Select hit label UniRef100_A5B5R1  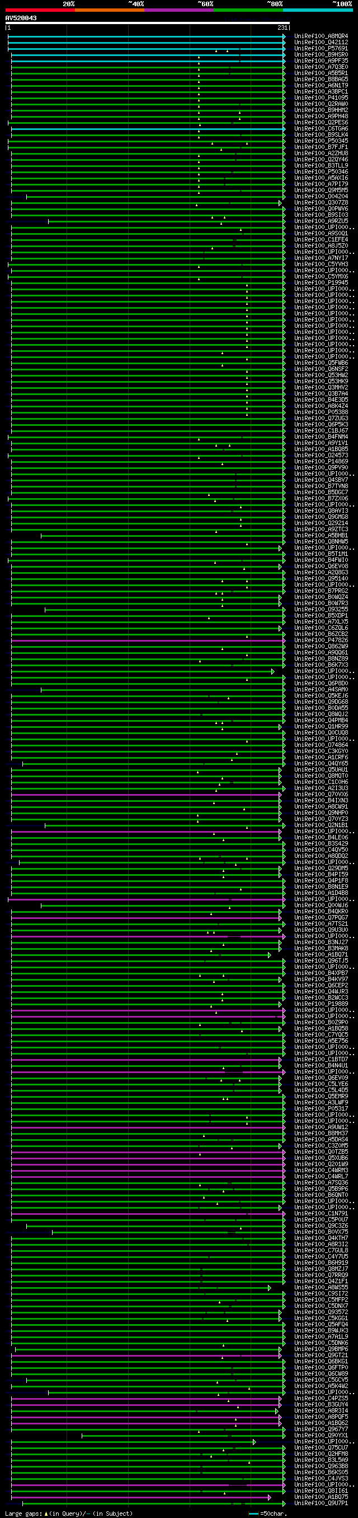click(321, 73)
